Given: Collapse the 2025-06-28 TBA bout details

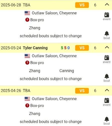Looking at the screenshot, I should tap(107, 5).
